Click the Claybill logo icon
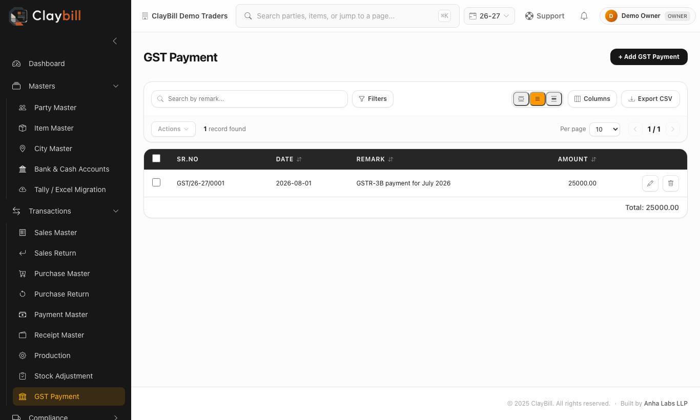This screenshot has width=700, height=420. tap(18, 16)
